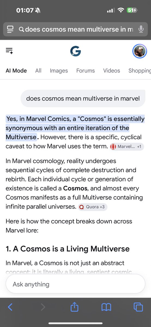The image size is (151, 327).
Task: Tap the address bar search text
Action: coord(79,29)
